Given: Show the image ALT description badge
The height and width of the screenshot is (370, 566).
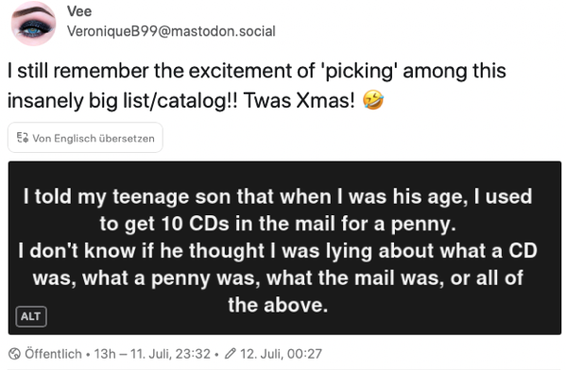Looking at the screenshot, I should pyautogui.click(x=31, y=316).
